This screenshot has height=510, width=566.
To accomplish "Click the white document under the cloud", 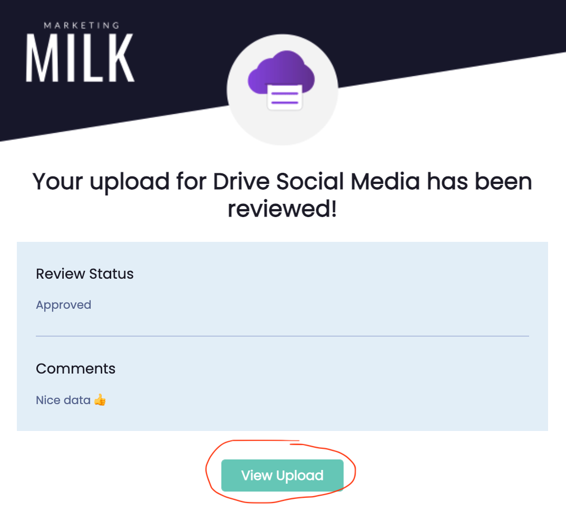I will pyautogui.click(x=285, y=97).
